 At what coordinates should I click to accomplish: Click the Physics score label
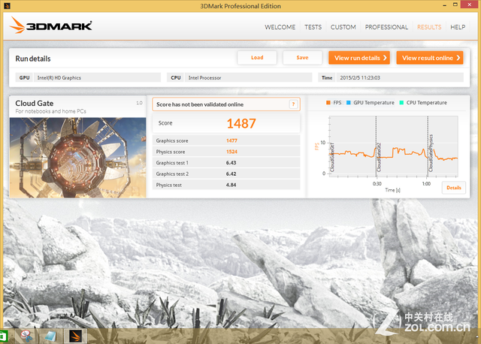171,152
